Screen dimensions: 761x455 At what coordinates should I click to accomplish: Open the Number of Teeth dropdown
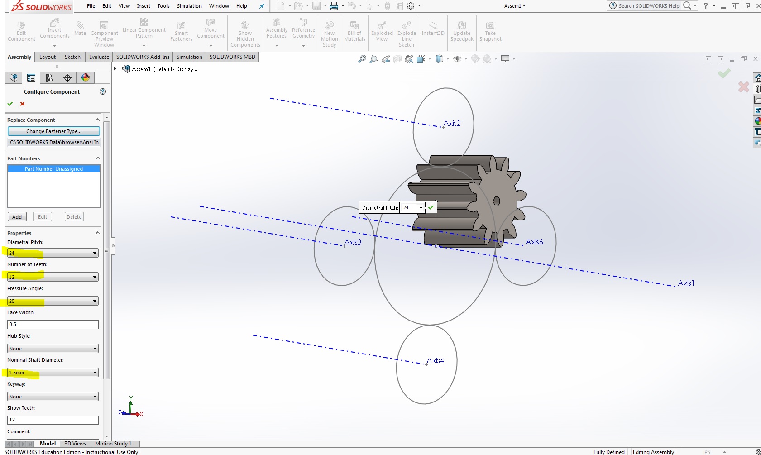pyautogui.click(x=95, y=277)
